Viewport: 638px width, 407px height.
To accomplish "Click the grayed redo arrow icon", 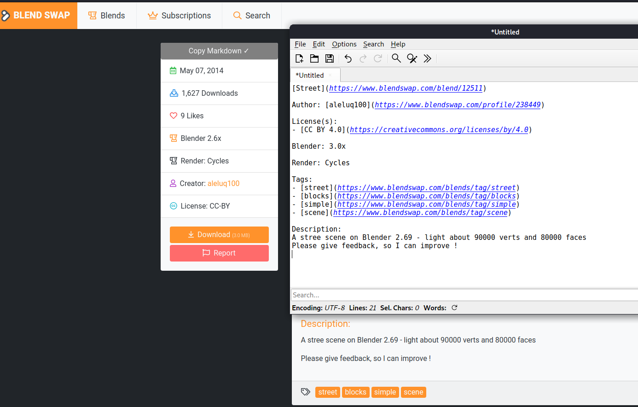I will tap(363, 58).
